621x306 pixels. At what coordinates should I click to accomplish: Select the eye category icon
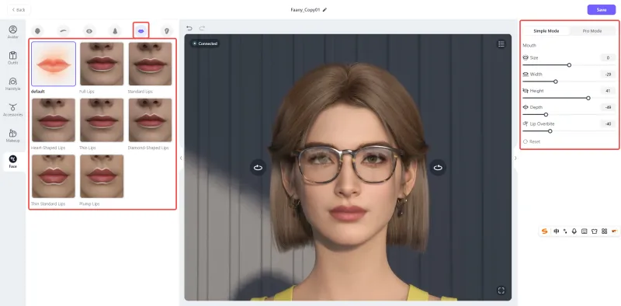89,30
